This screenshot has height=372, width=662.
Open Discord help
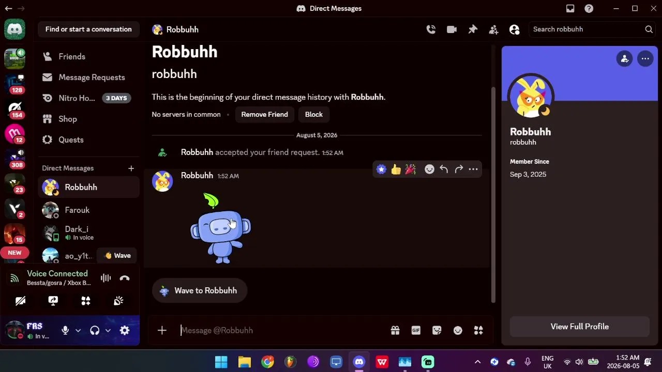(x=589, y=8)
